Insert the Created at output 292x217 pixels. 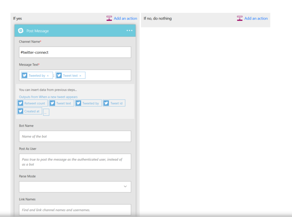click(x=29, y=111)
